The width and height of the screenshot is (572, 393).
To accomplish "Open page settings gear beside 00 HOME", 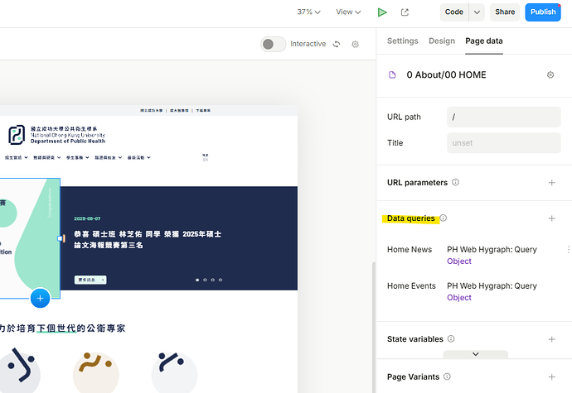I will (550, 75).
